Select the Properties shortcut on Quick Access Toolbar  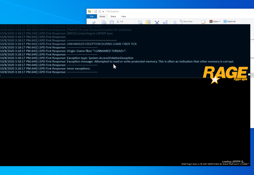(96, 11)
